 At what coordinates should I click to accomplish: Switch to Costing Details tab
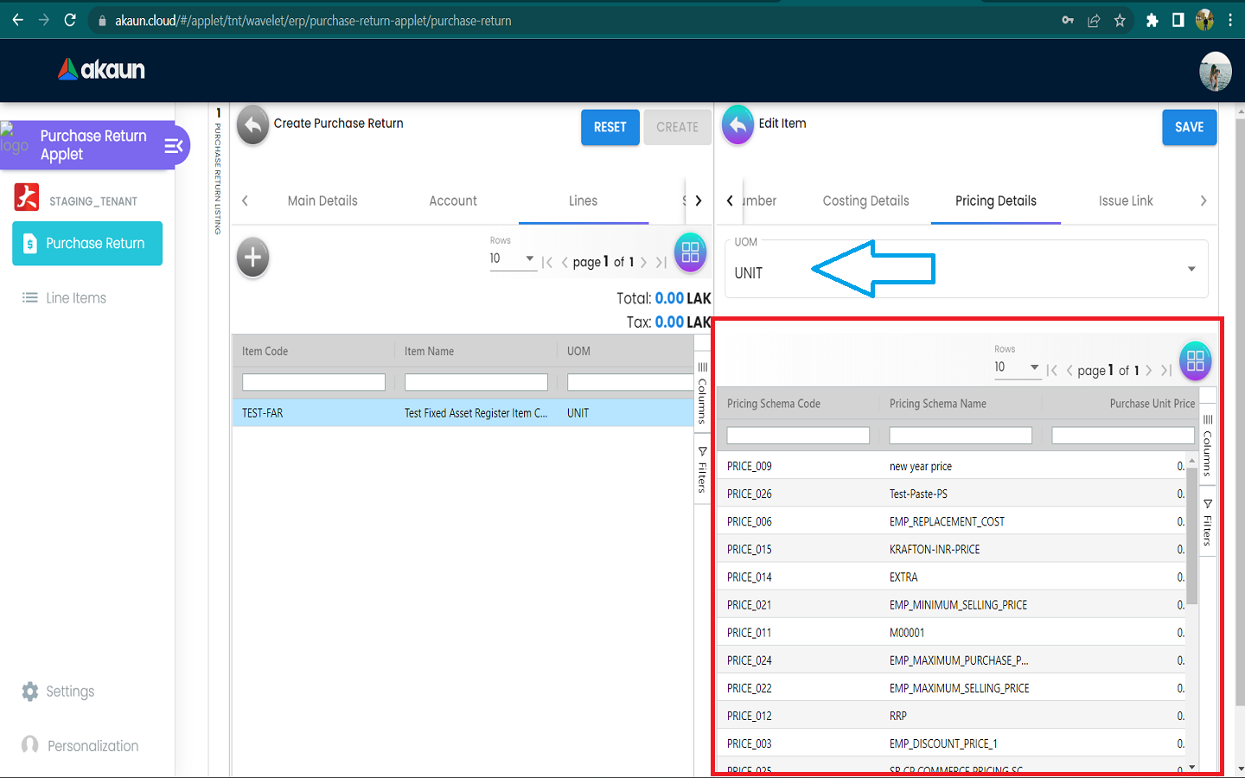tap(865, 201)
